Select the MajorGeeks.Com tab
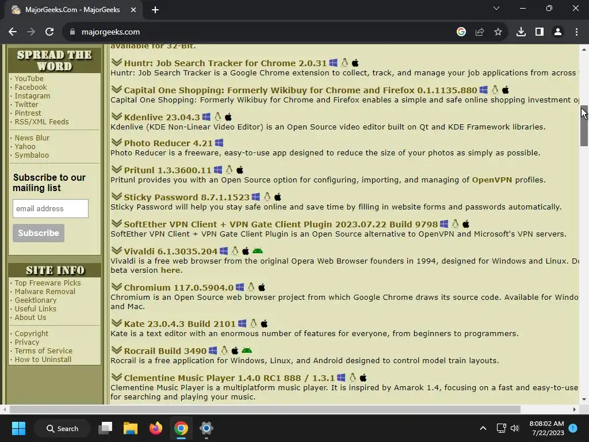This screenshot has width=589, height=442. tap(72, 10)
